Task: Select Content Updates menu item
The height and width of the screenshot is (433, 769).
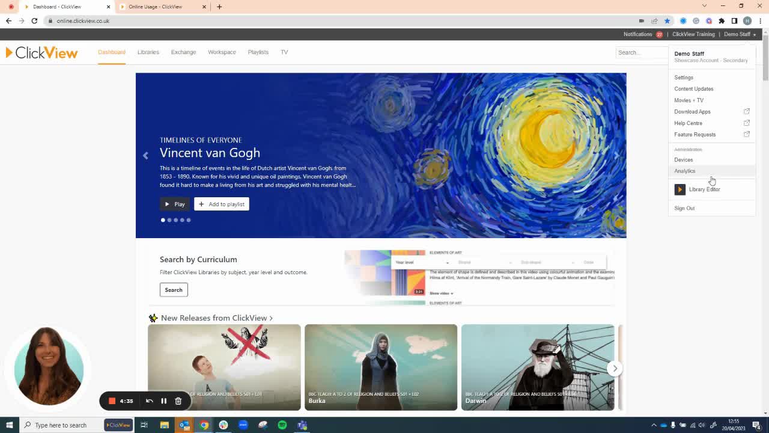Action: (694, 89)
